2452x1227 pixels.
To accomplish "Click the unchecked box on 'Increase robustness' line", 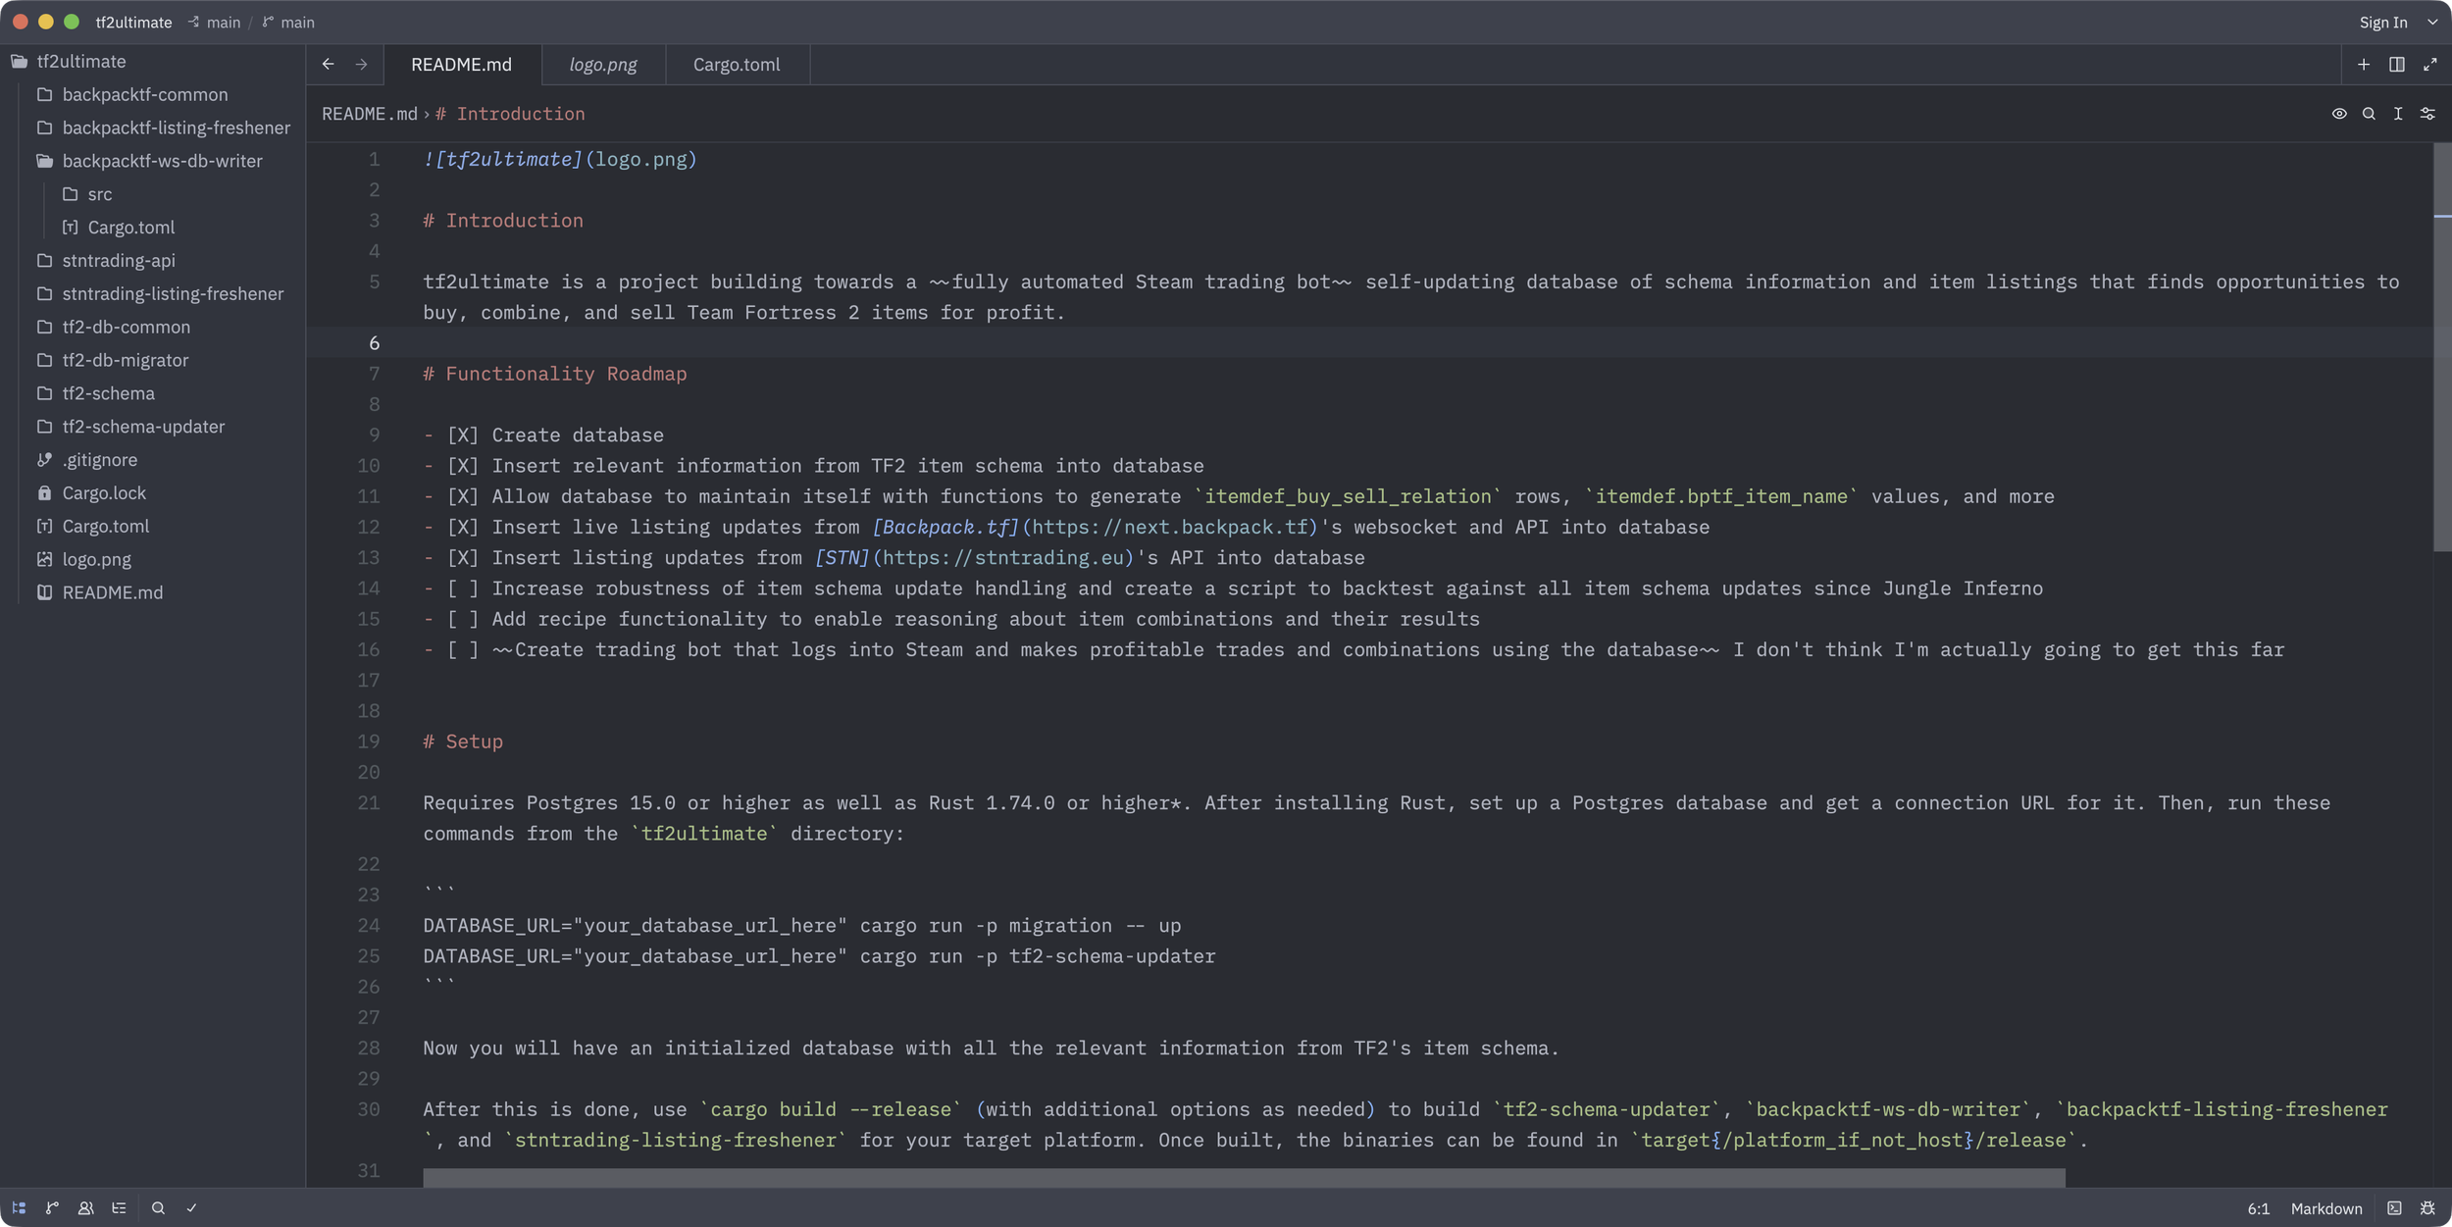I will pos(463,588).
